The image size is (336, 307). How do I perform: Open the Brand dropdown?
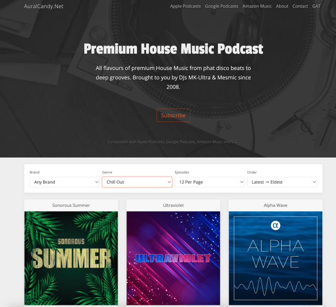click(65, 182)
